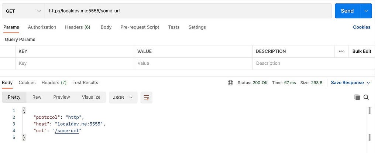
Task: Open the Pre-request Script tab
Action: click(140, 27)
